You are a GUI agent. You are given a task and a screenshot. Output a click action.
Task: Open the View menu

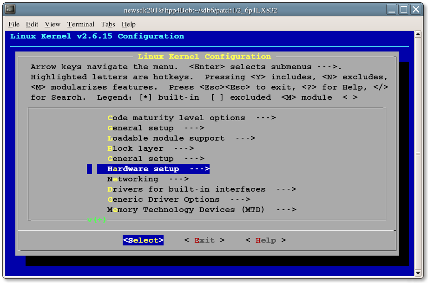click(53, 24)
